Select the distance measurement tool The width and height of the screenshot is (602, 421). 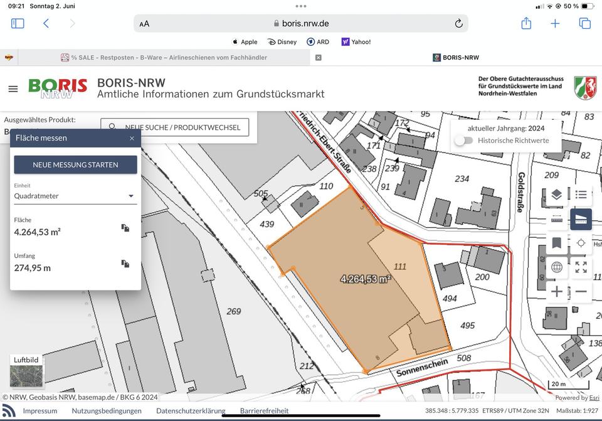(556, 220)
